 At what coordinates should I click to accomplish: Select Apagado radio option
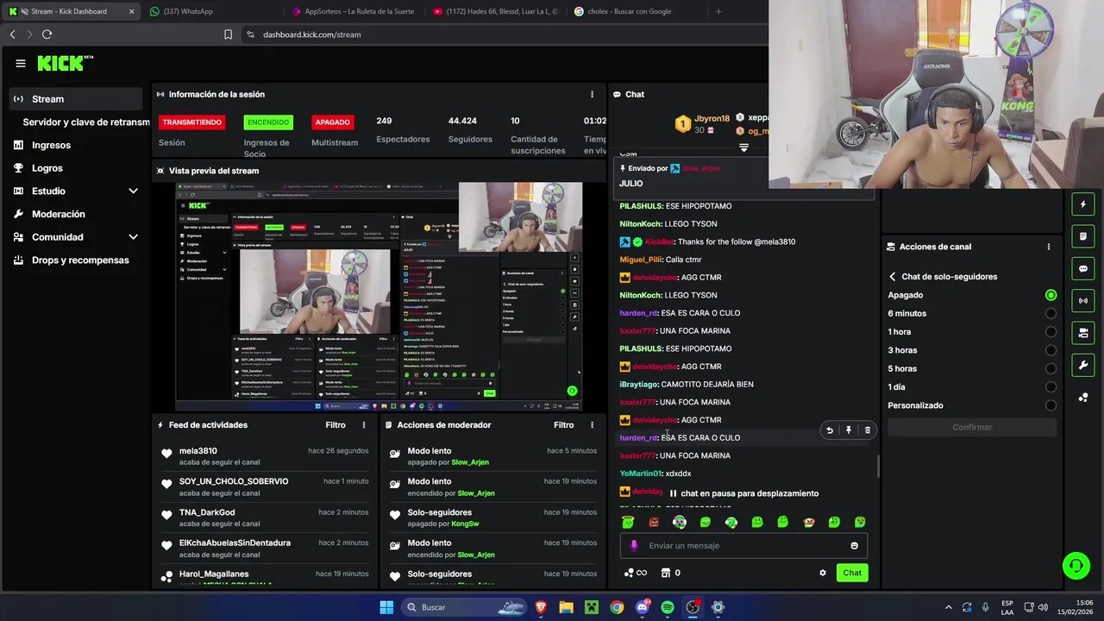[1051, 295]
